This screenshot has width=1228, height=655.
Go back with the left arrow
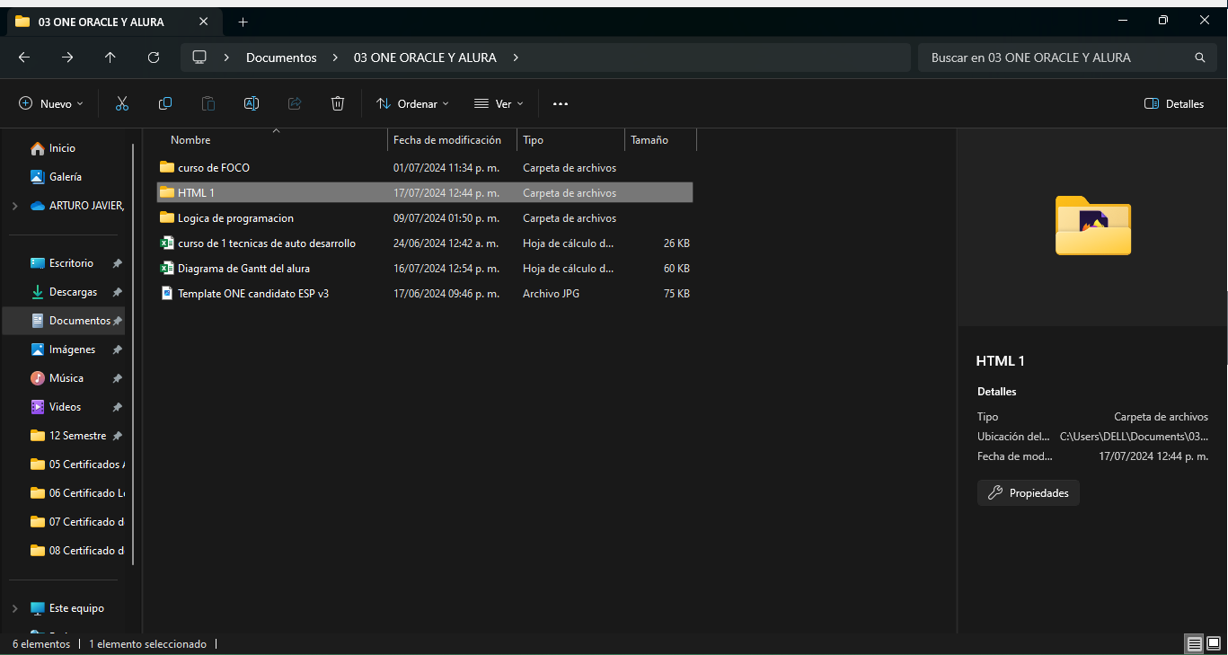24,57
